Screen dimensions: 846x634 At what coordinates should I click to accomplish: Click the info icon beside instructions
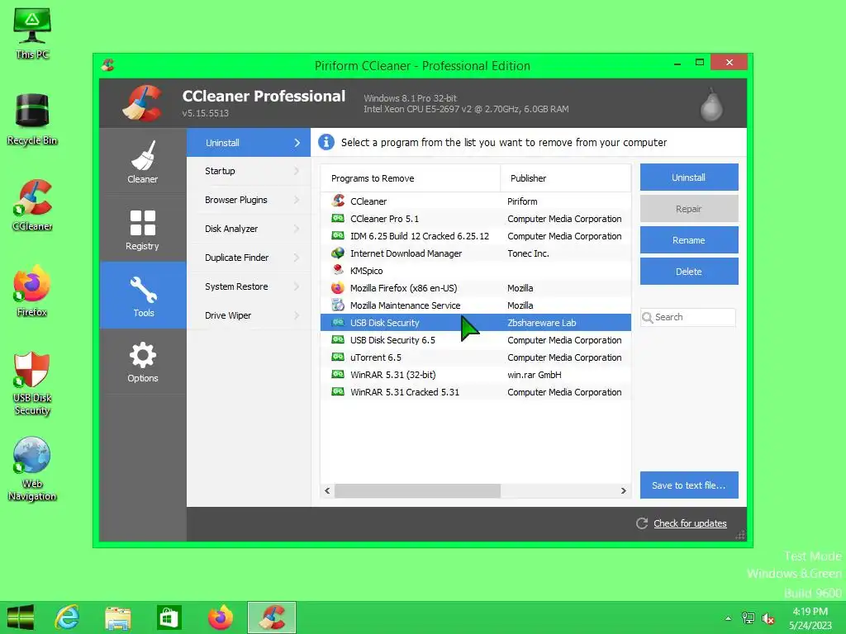(326, 142)
